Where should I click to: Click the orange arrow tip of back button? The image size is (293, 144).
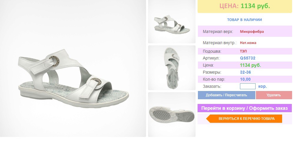click(208, 119)
